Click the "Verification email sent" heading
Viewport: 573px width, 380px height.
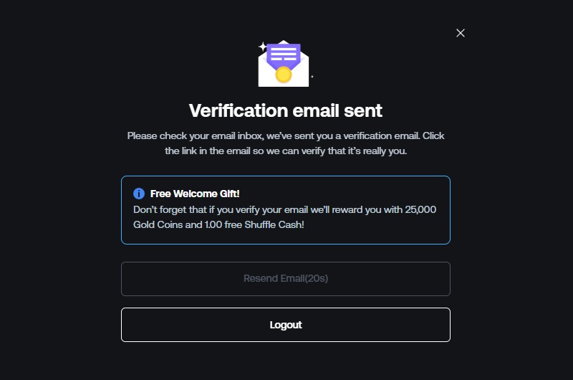[286, 110]
